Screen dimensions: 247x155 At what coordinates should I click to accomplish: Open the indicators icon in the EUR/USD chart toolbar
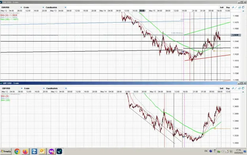coord(233,8)
